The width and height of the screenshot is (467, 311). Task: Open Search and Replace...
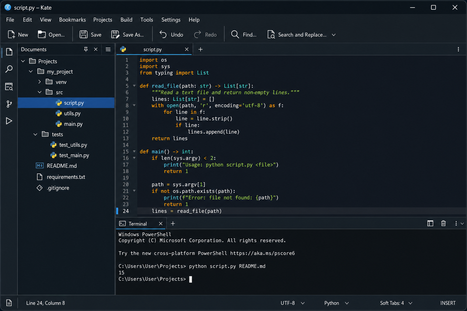pos(297,35)
